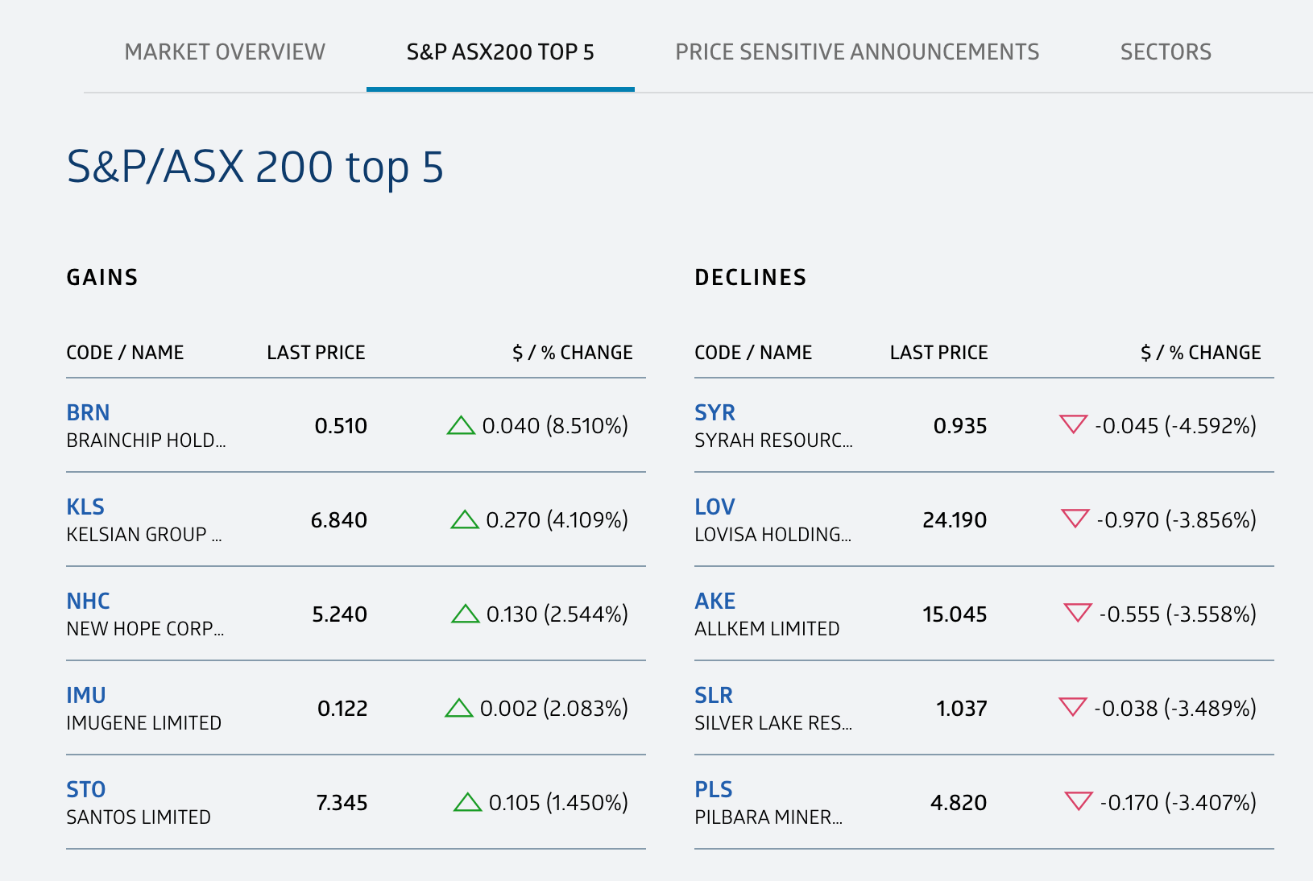The height and width of the screenshot is (881, 1313).
Task: Open the STO stock code link
Action: pyautogui.click(x=86, y=789)
